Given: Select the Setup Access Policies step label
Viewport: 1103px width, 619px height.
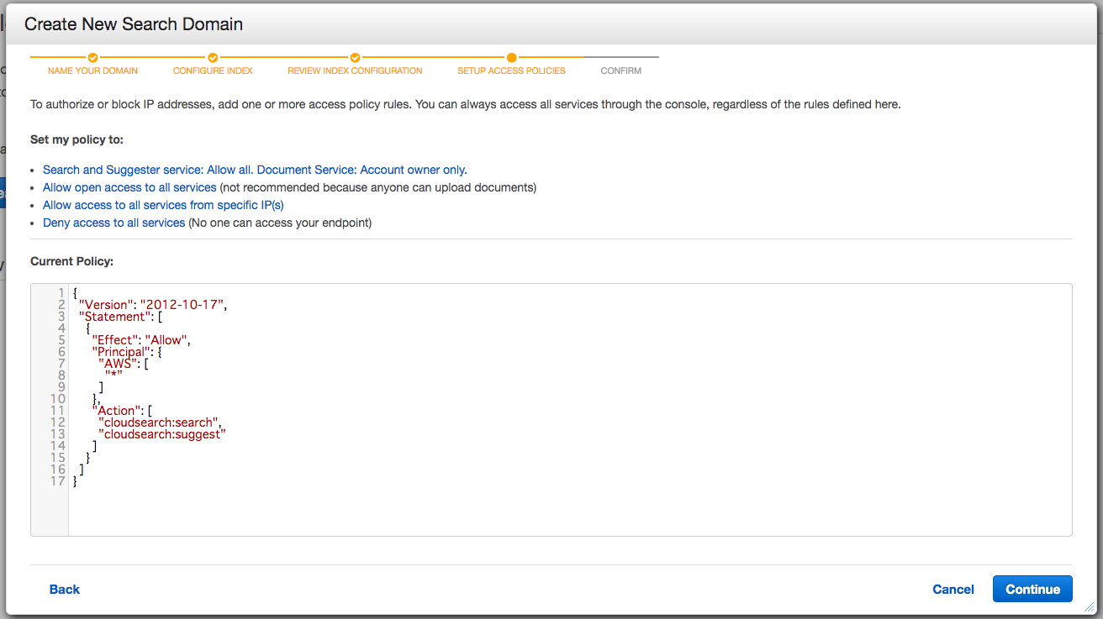Looking at the screenshot, I should coord(511,71).
